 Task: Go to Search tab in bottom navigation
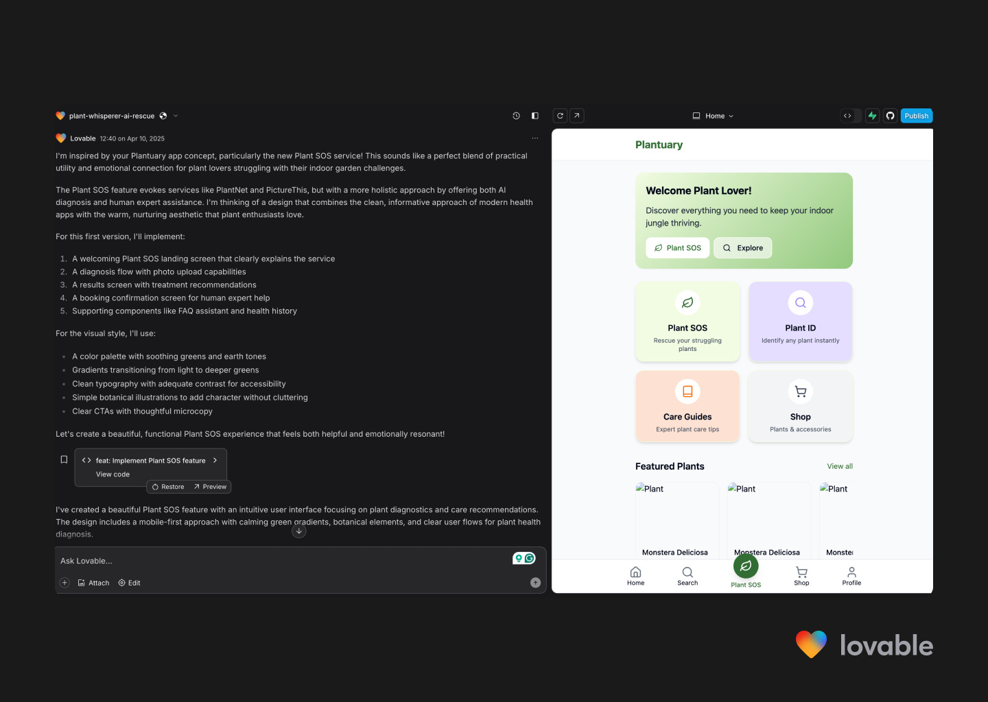[x=687, y=576]
